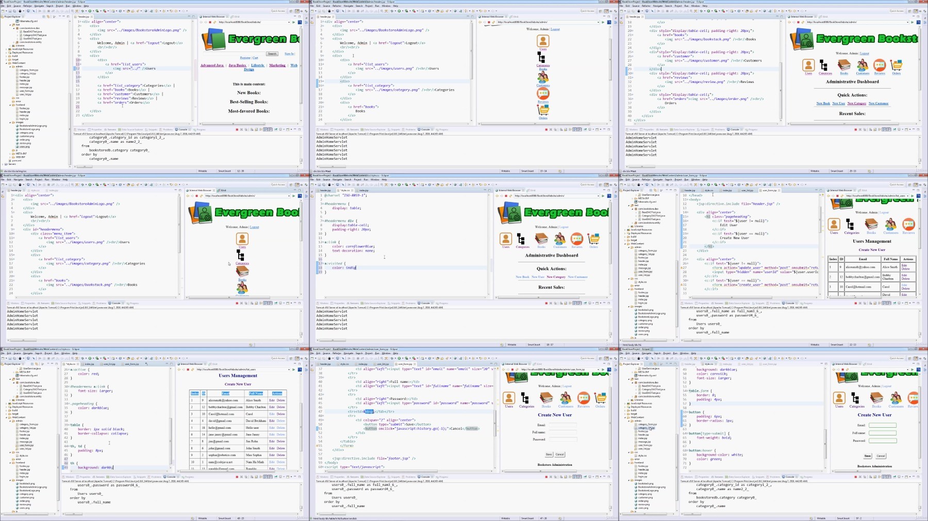
Task: Toggle Java EE perspective button in top-right window
Action: pyautogui.click(x=915, y=11)
